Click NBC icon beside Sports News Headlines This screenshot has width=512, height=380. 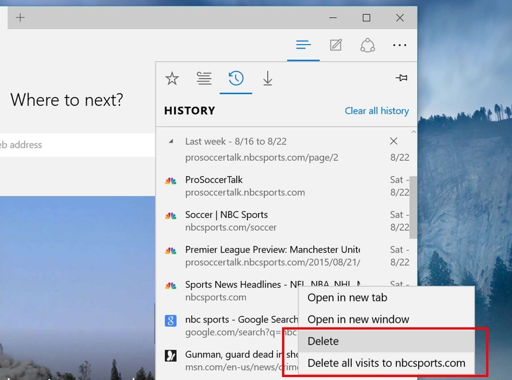coord(171,286)
